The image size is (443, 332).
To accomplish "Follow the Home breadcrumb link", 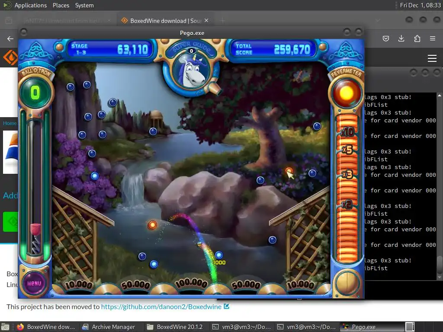I will click(10, 123).
